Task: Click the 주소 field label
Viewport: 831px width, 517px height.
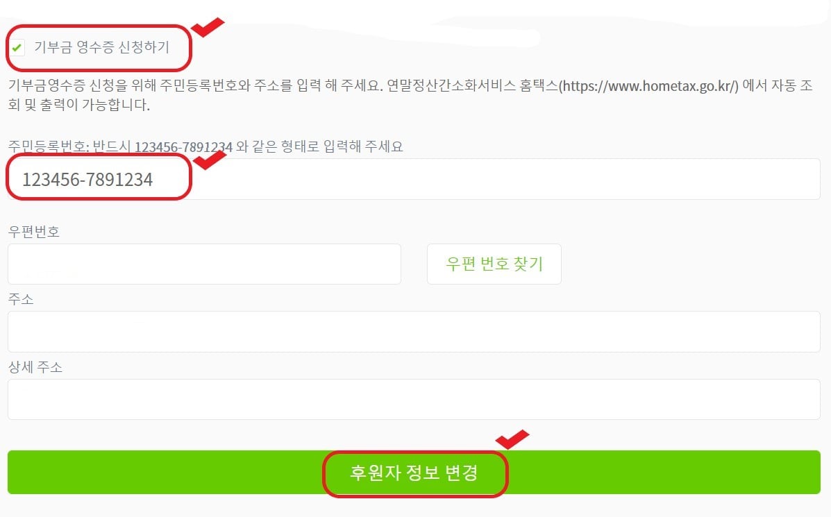Action: [x=21, y=299]
